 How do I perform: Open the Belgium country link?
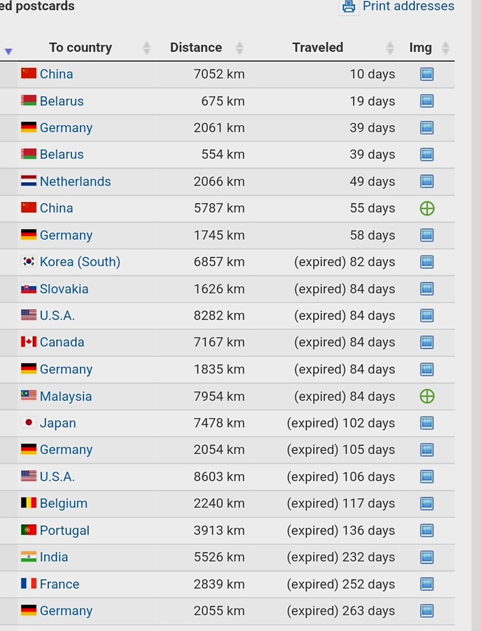pos(64,503)
